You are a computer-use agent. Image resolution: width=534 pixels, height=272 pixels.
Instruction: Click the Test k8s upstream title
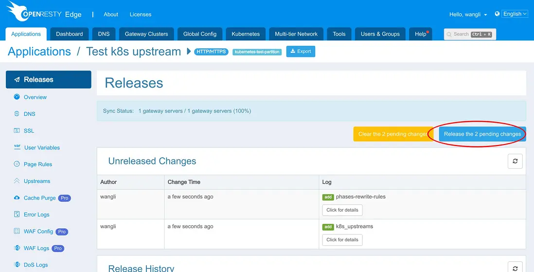[x=133, y=52]
